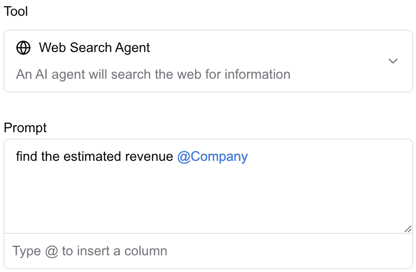Place cursor after "find the estimated revenue"

(x=174, y=157)
